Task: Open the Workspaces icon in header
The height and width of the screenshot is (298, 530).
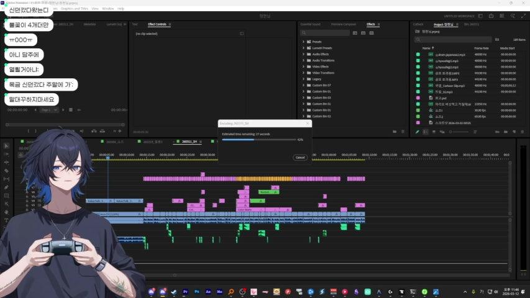Action: pyautogui.click(x=480, y=16)
